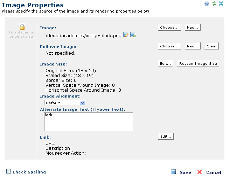Click the edit image pencil icon
This screenshot has width=230, height=178.
click(126, 34)
